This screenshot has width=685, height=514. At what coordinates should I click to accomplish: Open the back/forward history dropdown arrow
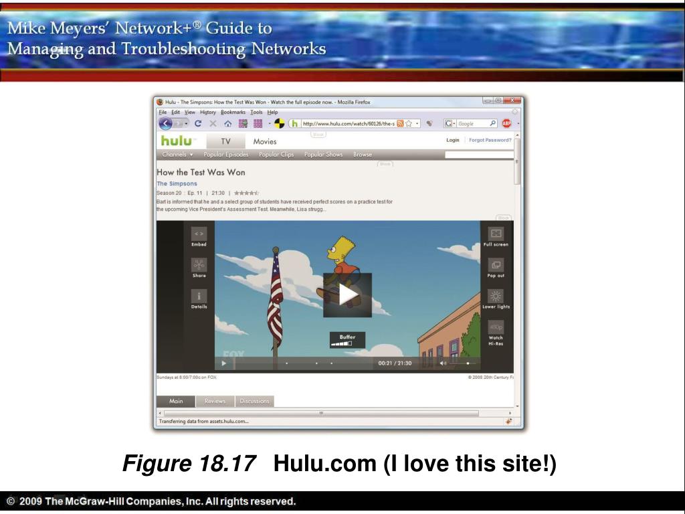(187, 124)
